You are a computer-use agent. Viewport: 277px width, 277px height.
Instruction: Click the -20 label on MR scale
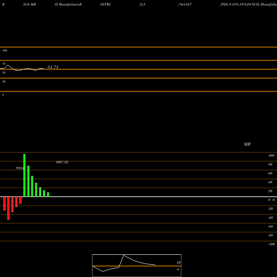tap(270, 209)
